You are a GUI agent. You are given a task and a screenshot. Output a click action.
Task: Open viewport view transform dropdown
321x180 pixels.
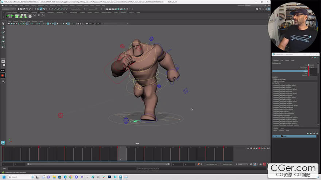click(116, 24)
